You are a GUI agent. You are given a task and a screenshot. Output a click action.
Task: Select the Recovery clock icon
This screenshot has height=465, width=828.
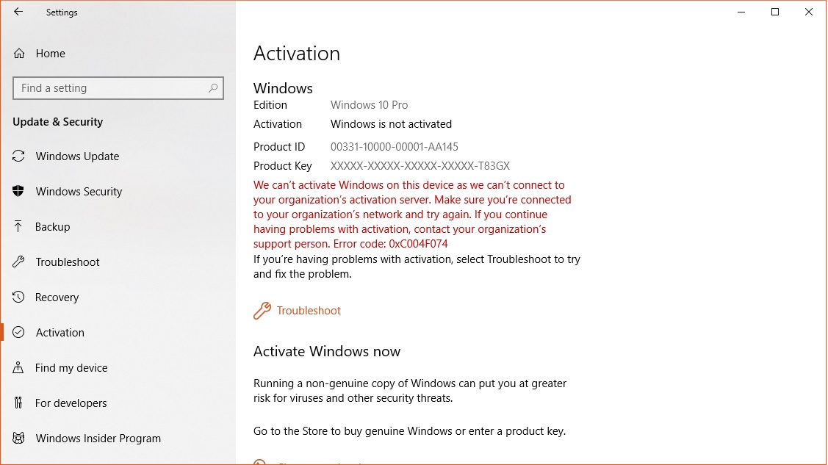point(18,297)
